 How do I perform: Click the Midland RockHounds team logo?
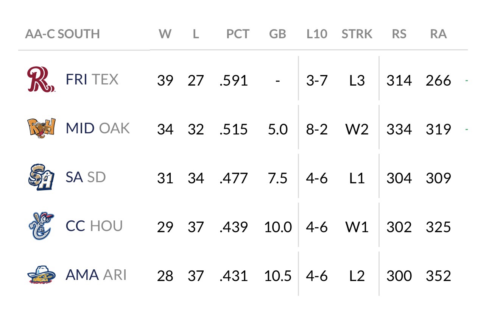coord(41,128)
